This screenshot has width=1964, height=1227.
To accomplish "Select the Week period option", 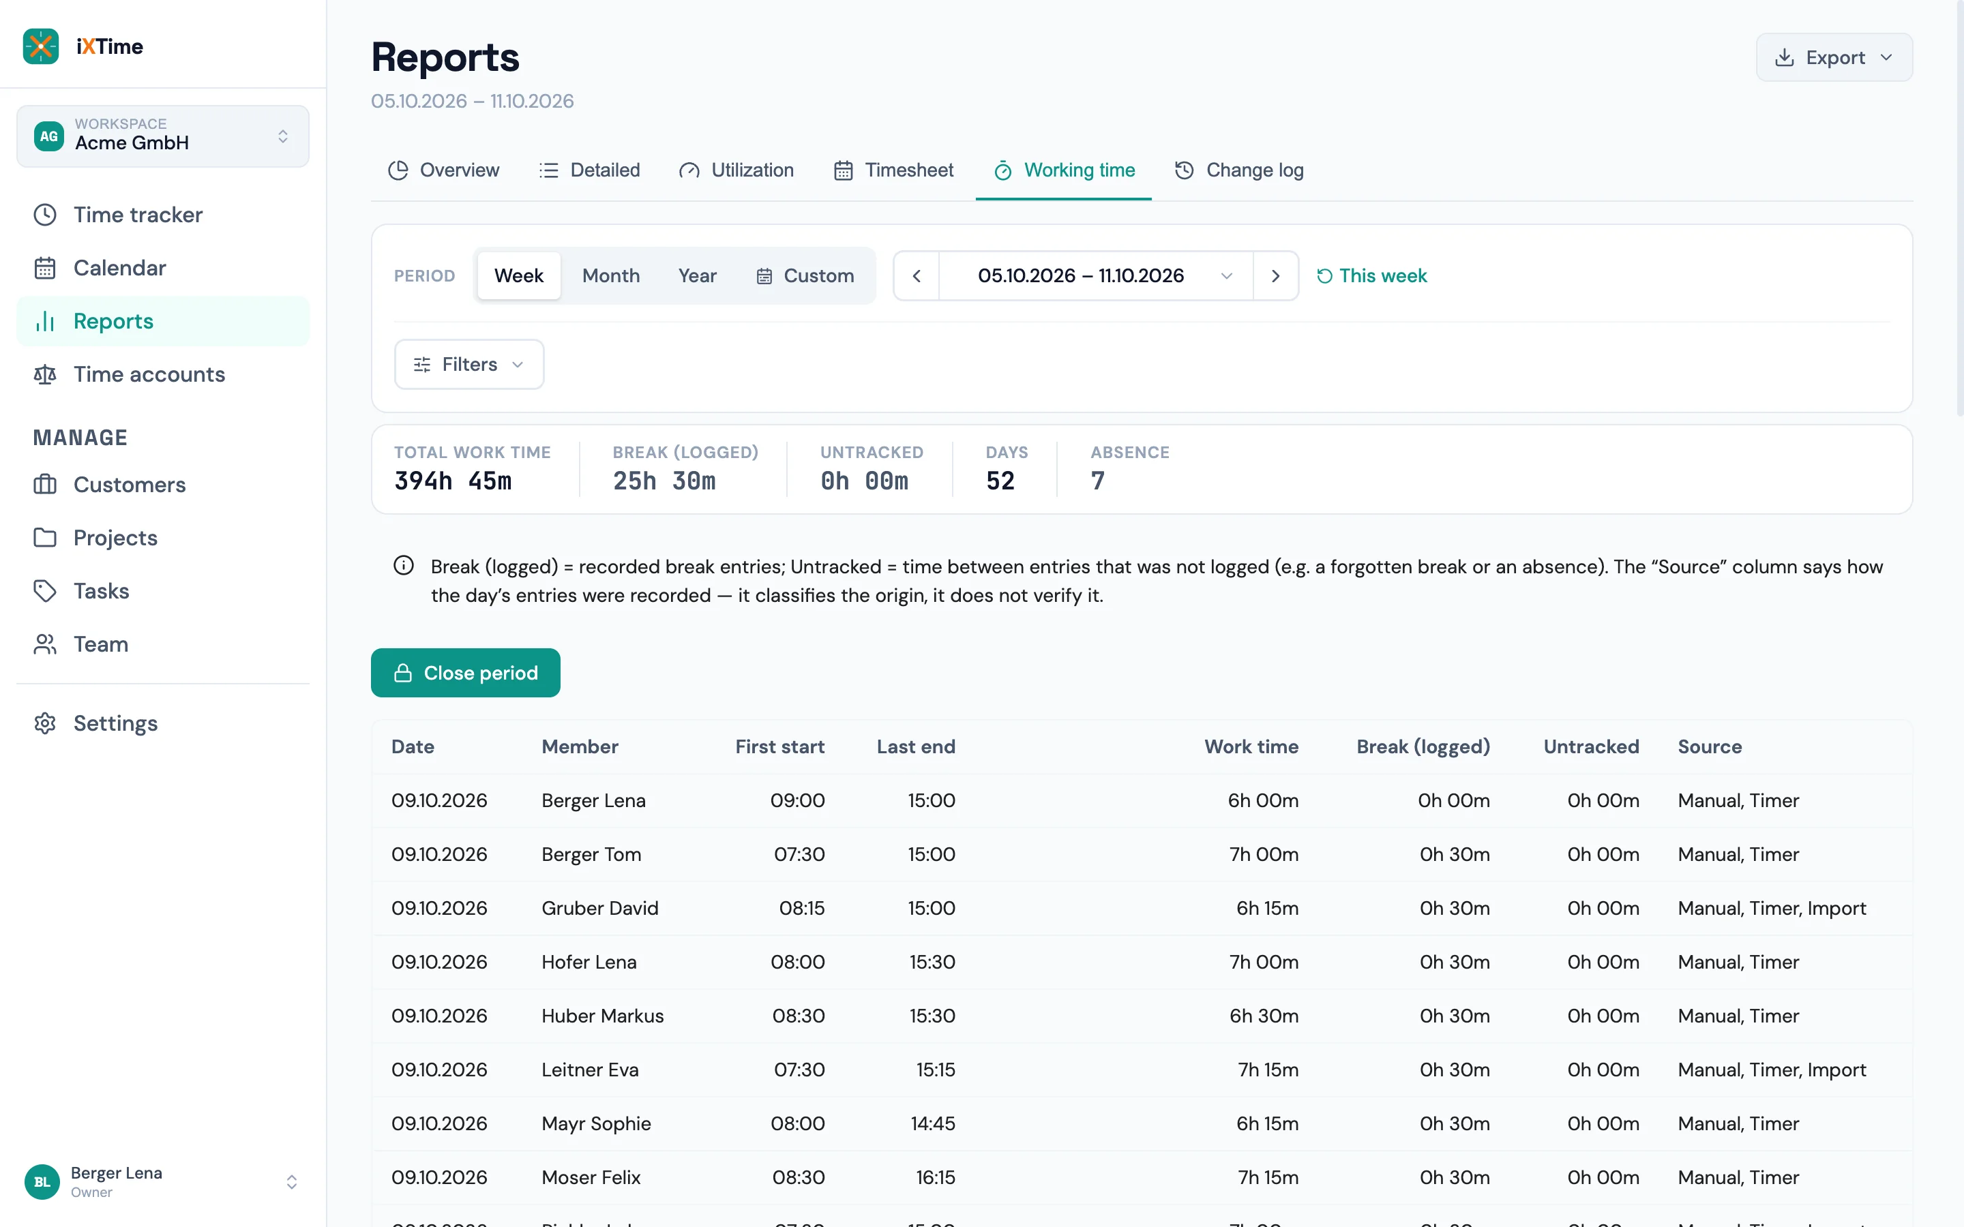I will (518, 276).
